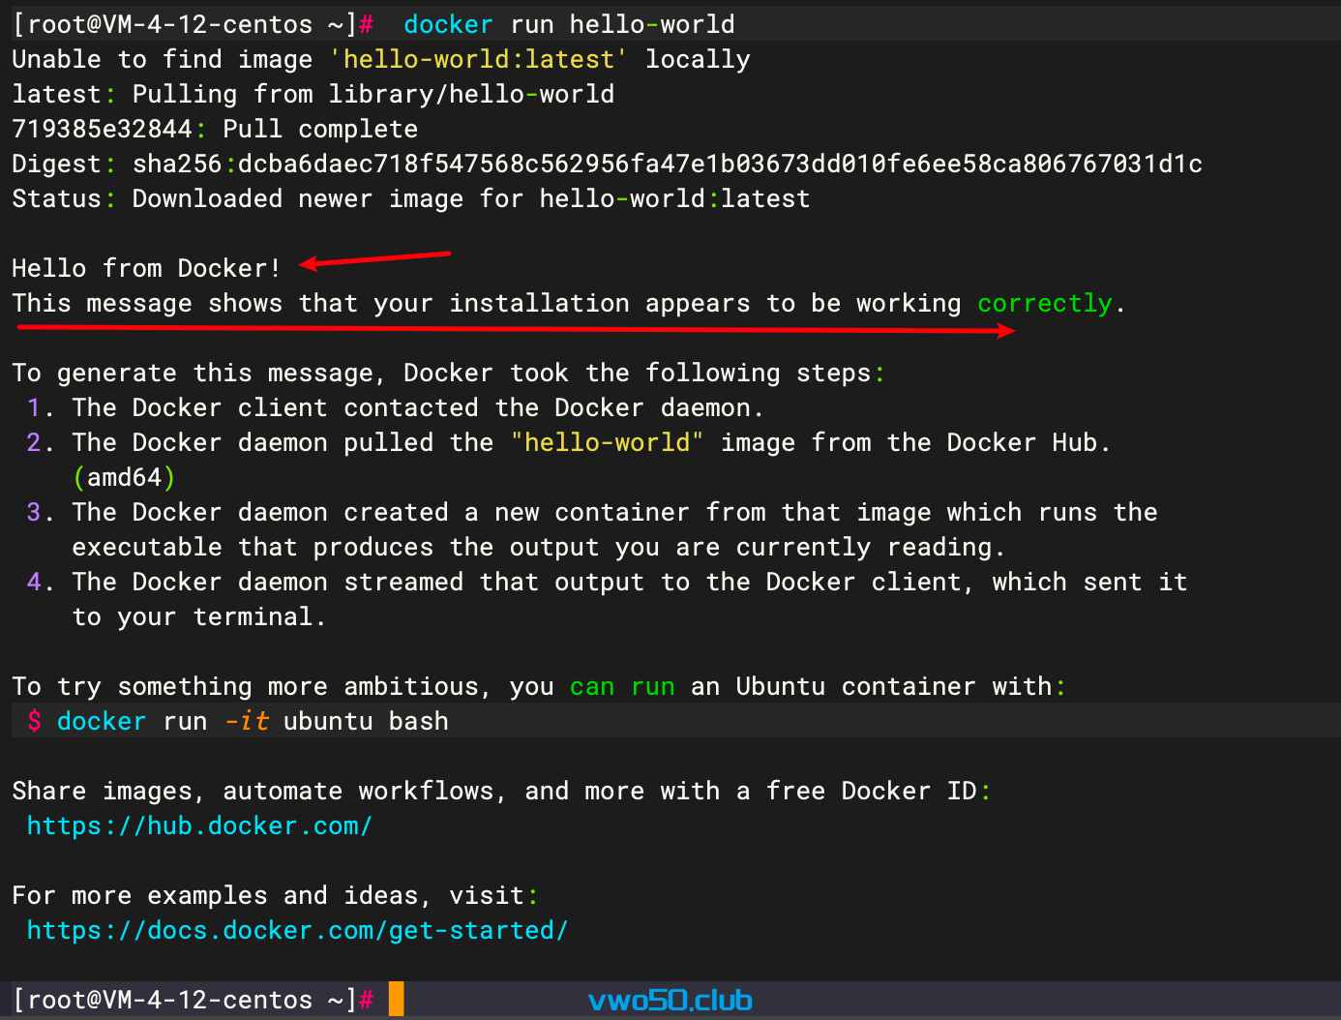Click 'To generate this message' line
Screen dimensions: 1341x1020
pyautogui.click(x=449, y=373)
